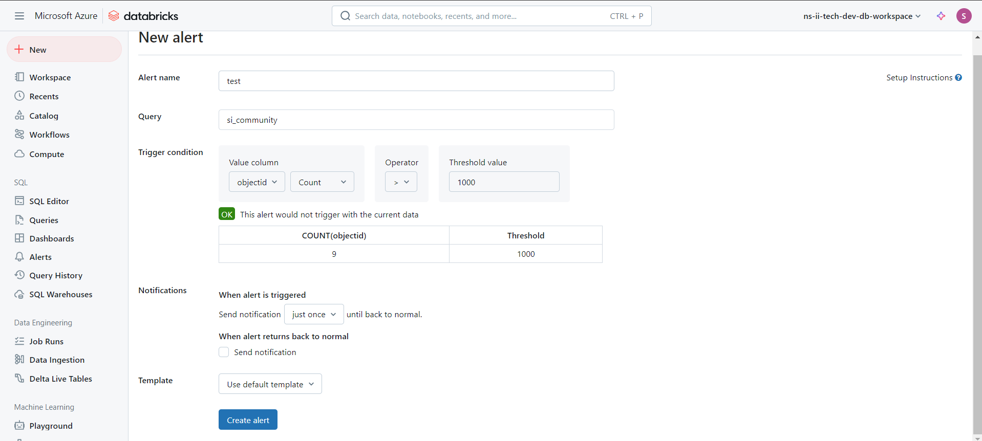Viewport: 982px width, 441px height.
Task: Expand the ns-ii-tech-dev-db-workspace switcher
Action: pos(862,16)
